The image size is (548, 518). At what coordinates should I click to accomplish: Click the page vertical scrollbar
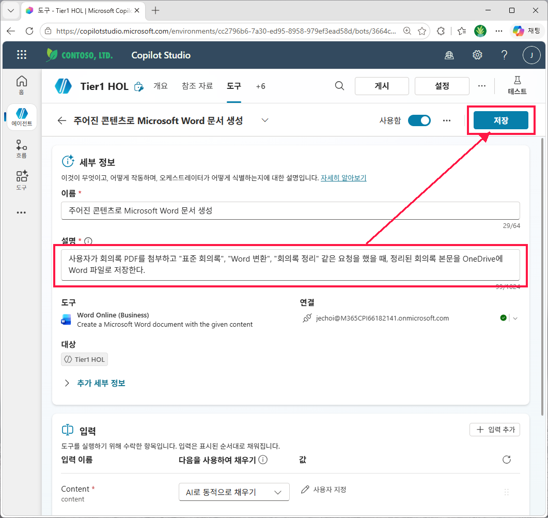point(542,276)
